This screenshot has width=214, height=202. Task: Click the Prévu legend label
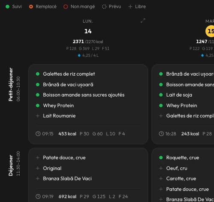pyautogui.click(x=115, y=6)
